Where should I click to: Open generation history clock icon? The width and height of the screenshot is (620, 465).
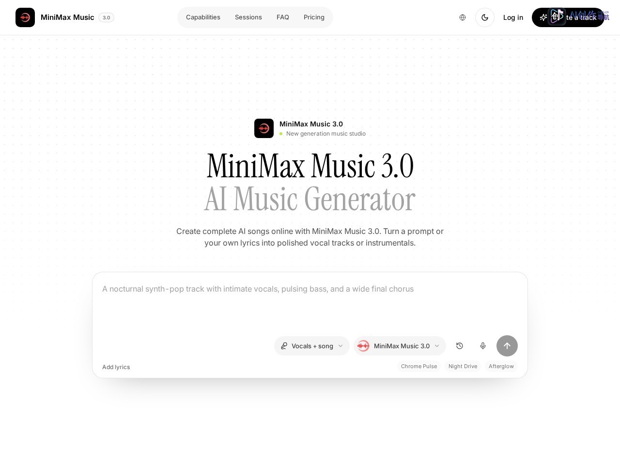click(x=460, y=346)
